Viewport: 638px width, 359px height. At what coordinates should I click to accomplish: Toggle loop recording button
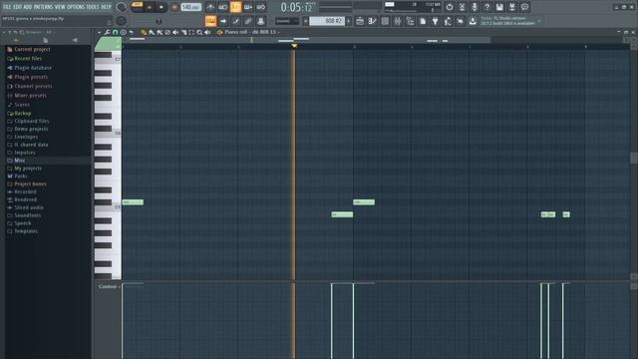261,7
